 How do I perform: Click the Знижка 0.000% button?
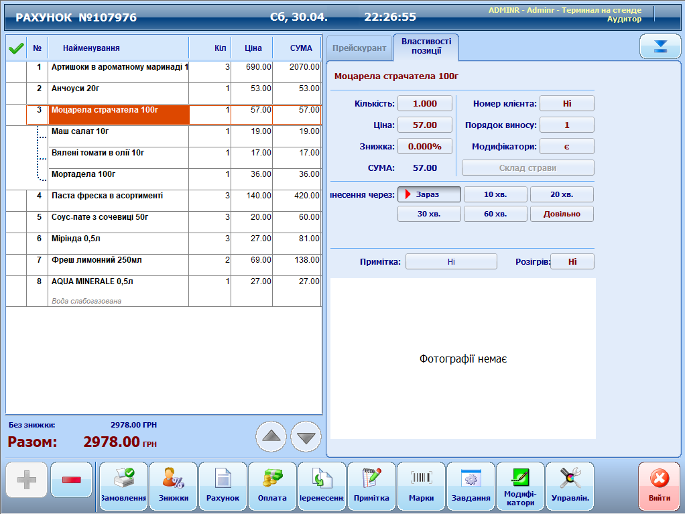click(424, 146)
